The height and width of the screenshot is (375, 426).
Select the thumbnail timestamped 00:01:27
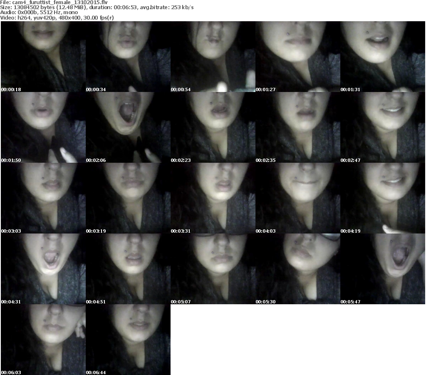(x=298, y=57)
